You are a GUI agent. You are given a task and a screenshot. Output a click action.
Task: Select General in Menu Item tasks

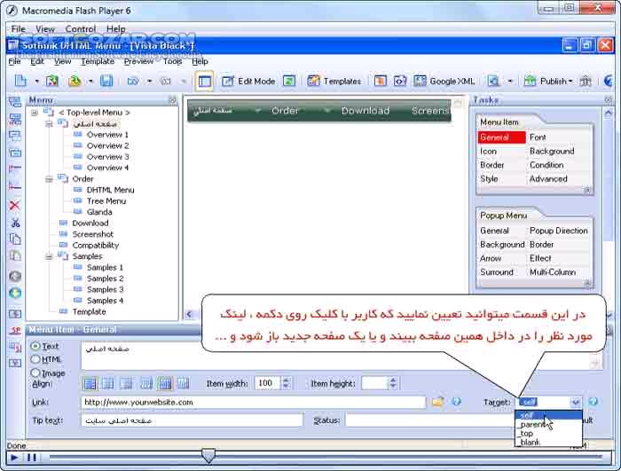502,137
